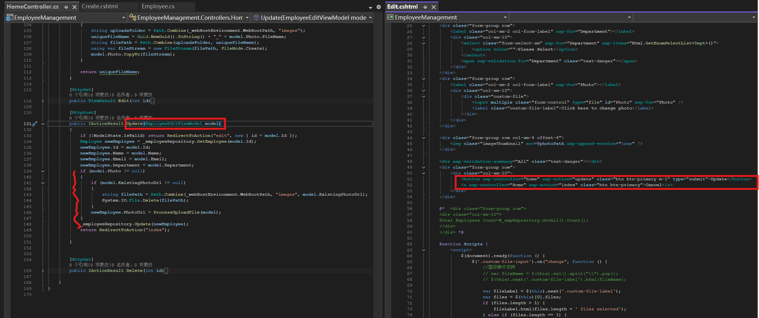Viewport: 759px width, 318px height.
Task: Select the Edit.cshtml tab
Action: tap(402, 6)
